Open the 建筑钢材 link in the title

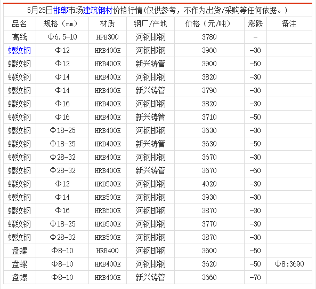click(98, 10)
